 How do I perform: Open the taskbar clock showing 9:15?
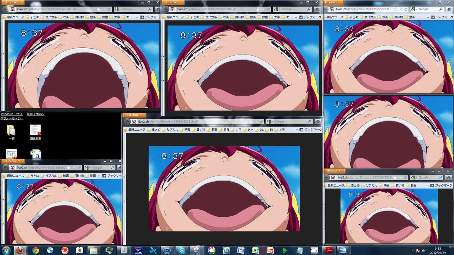[x=438, y=250]
